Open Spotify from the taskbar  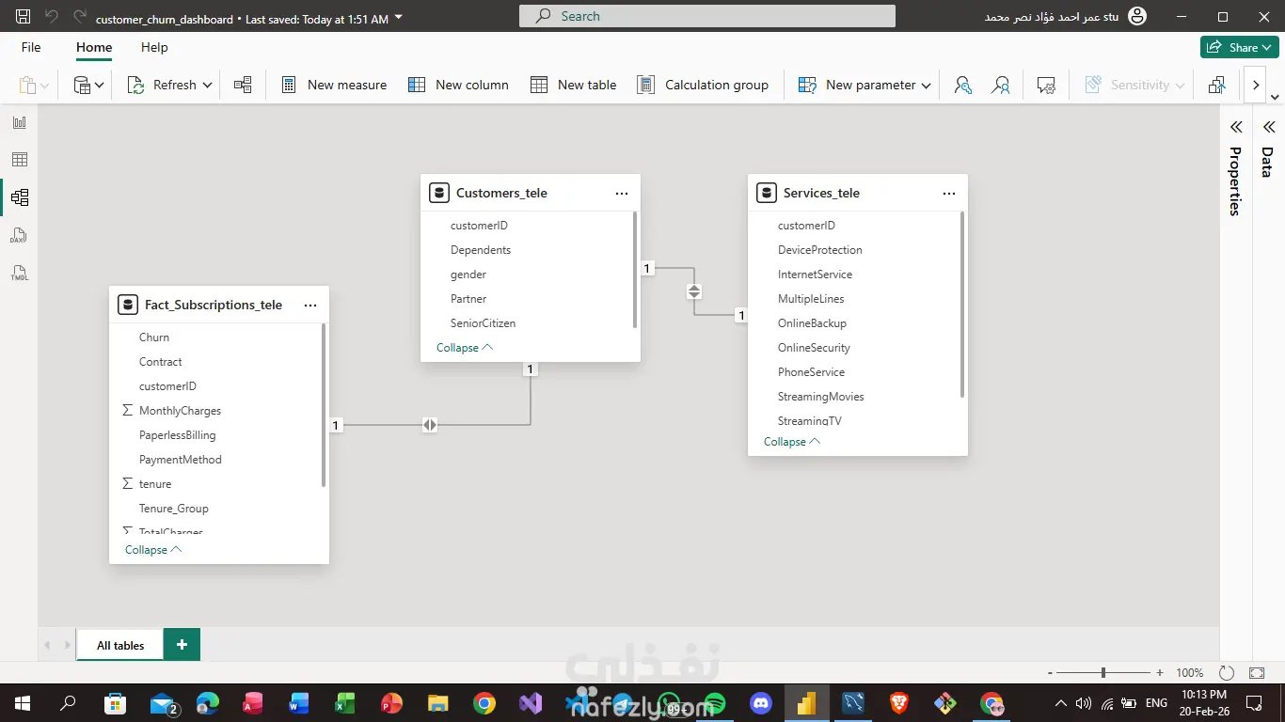coord(714,703)
